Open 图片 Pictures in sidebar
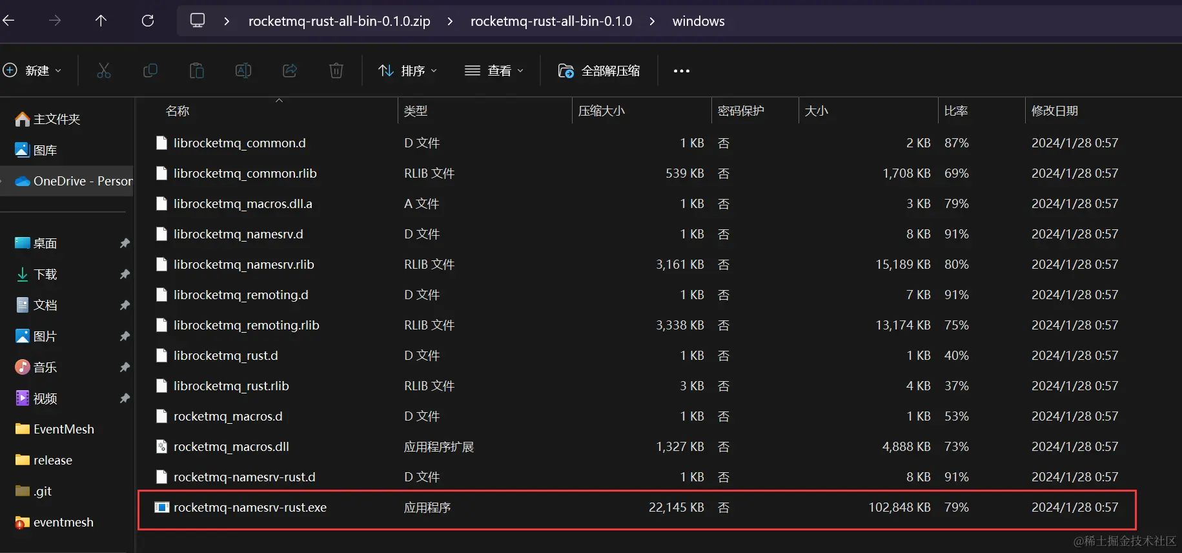This screenshot has width=1182, height=553. pos(37,336)
